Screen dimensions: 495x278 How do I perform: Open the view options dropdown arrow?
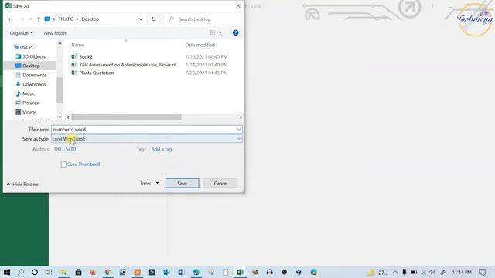[x=220, y=32]
